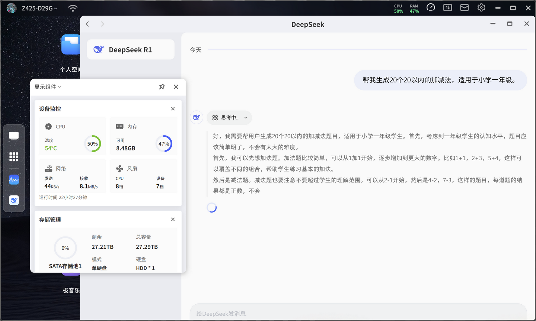
Task: Open the app grid launcher in the dock
Action: [14, 157]
